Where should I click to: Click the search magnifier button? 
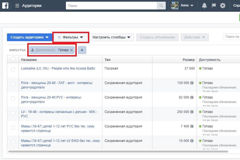coord(161,6)
